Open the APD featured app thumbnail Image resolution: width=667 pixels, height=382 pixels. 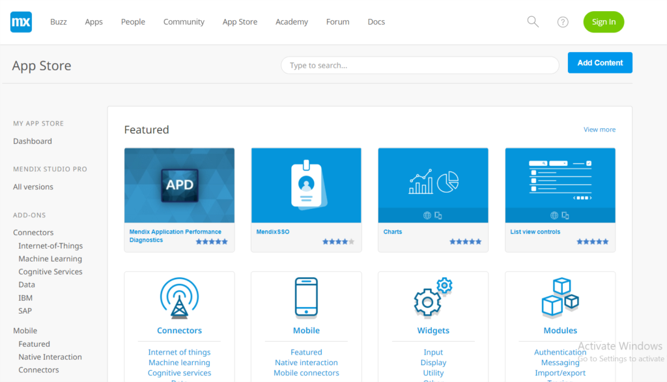tap(179, 185)
